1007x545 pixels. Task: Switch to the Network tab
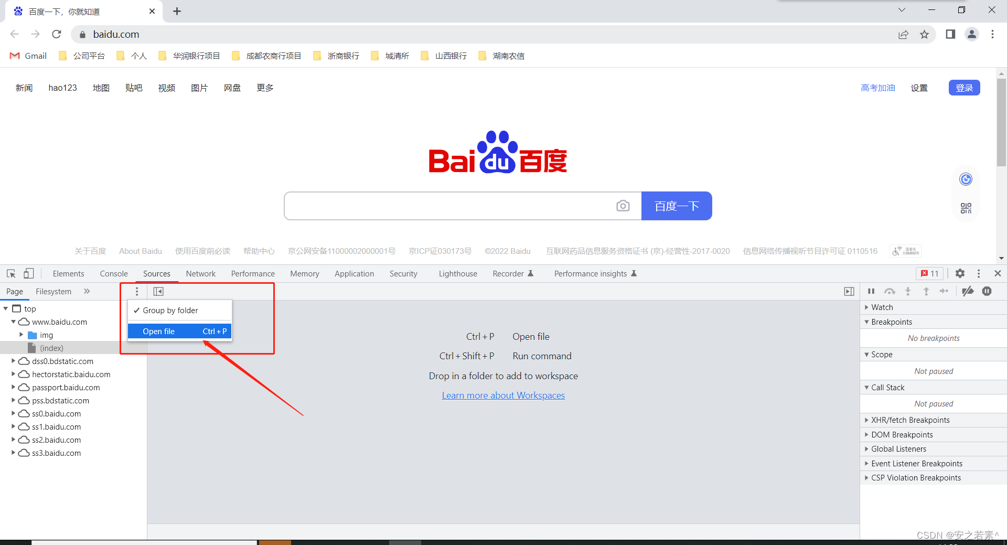click(201, 274)
